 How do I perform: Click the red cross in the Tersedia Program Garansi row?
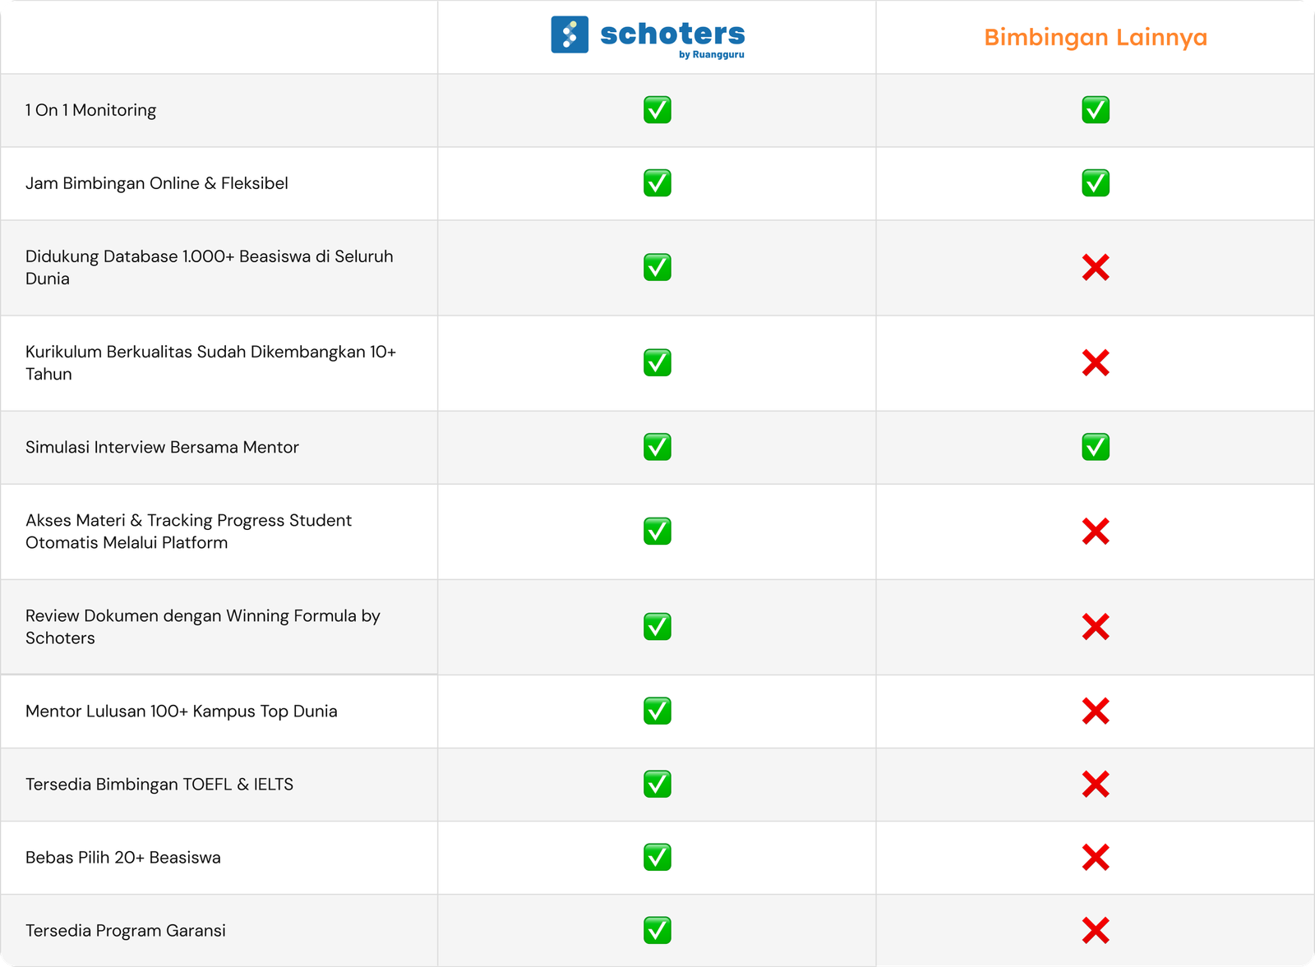tap(1096, 931)
